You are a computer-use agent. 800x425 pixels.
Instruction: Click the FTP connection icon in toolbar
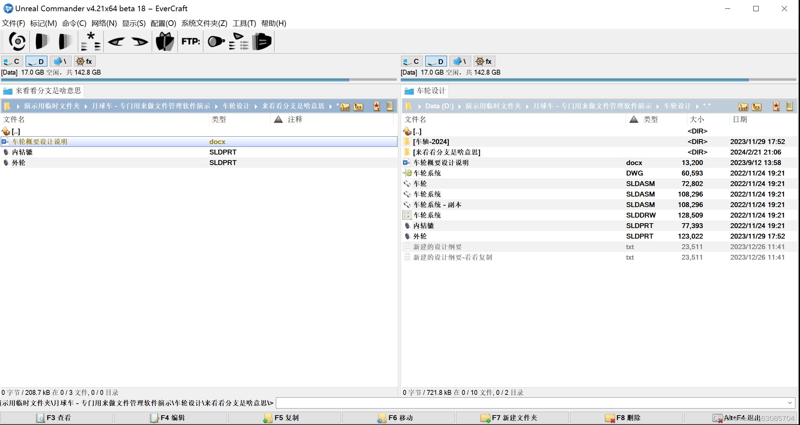(190, 41)
